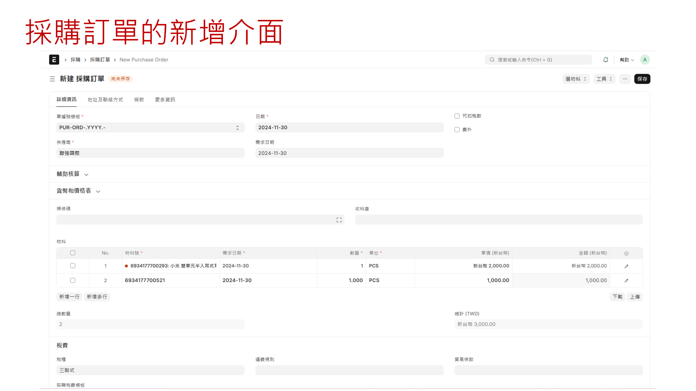
Task: Open the notifications bell icon
Action: click(605, 60)
